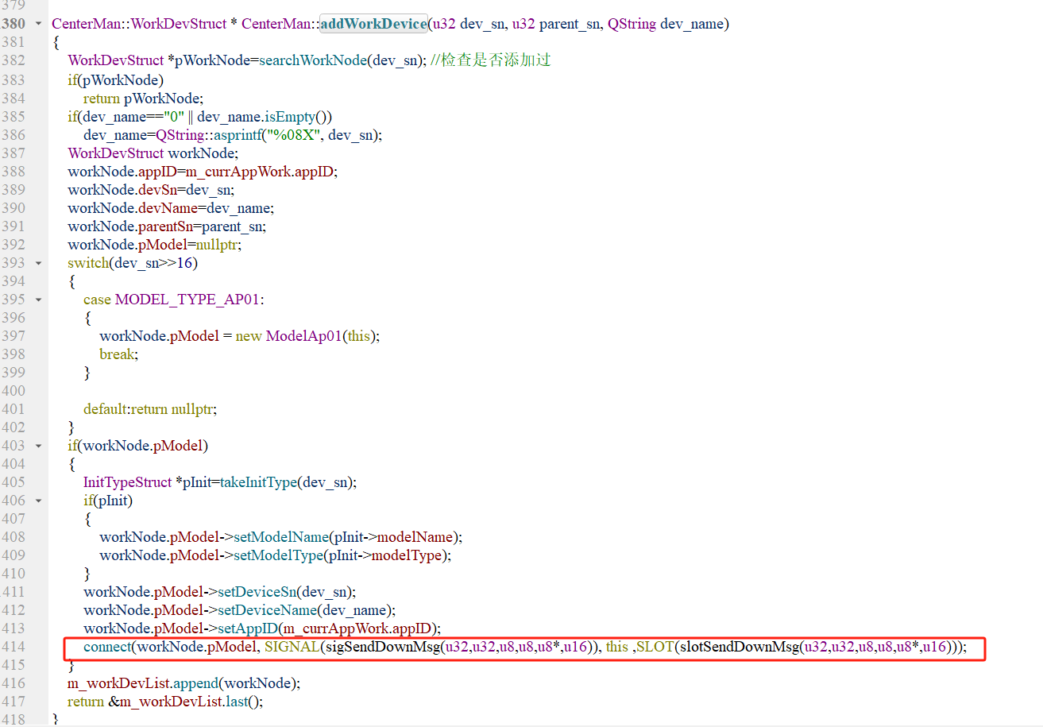This screenshot has width=1043, height=727.
Task: Click 'default:return nullptr;' line
Action: pyautogui.click(x=150, y=409)
